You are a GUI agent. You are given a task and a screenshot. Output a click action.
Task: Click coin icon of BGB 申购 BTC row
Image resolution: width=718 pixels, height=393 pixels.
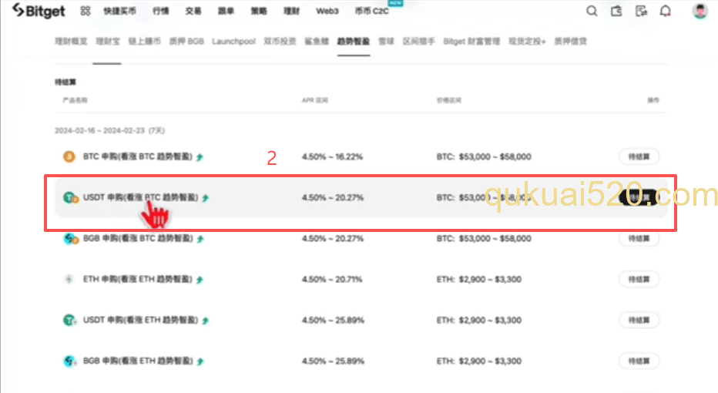[71, 239]
